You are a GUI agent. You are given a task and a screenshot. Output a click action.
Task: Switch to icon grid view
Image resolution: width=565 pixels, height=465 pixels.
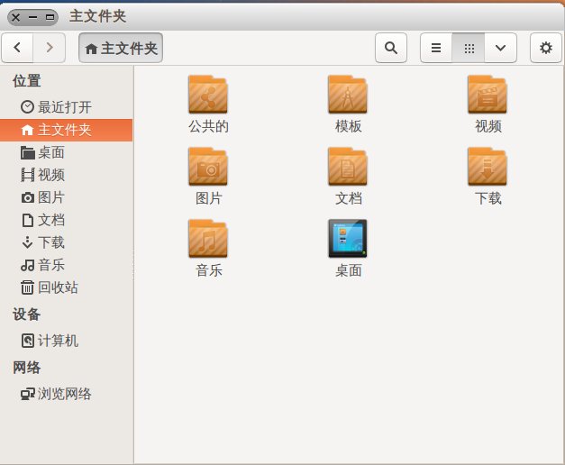469,48
